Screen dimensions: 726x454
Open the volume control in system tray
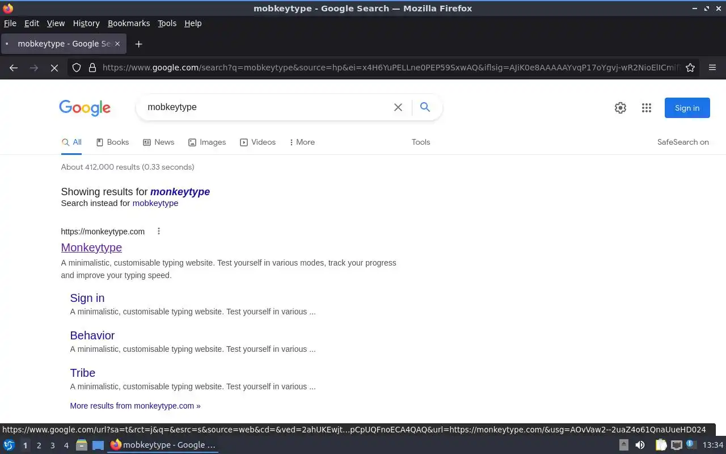pyautogui.click(x=640, y=445)
